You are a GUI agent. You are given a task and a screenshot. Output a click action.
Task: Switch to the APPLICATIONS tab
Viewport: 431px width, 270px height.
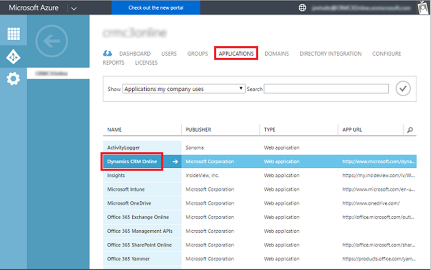pos(236,54)
